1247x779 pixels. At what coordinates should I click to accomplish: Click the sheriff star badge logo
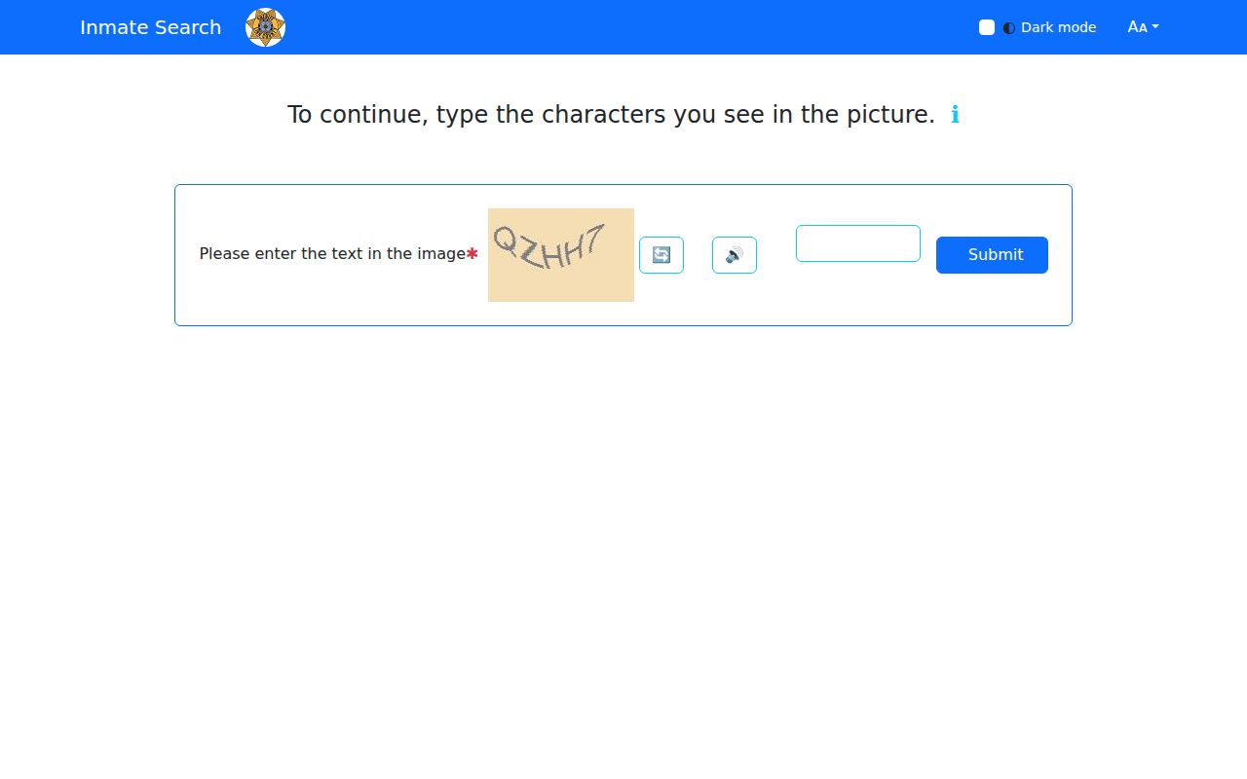(x=265, y=27)
